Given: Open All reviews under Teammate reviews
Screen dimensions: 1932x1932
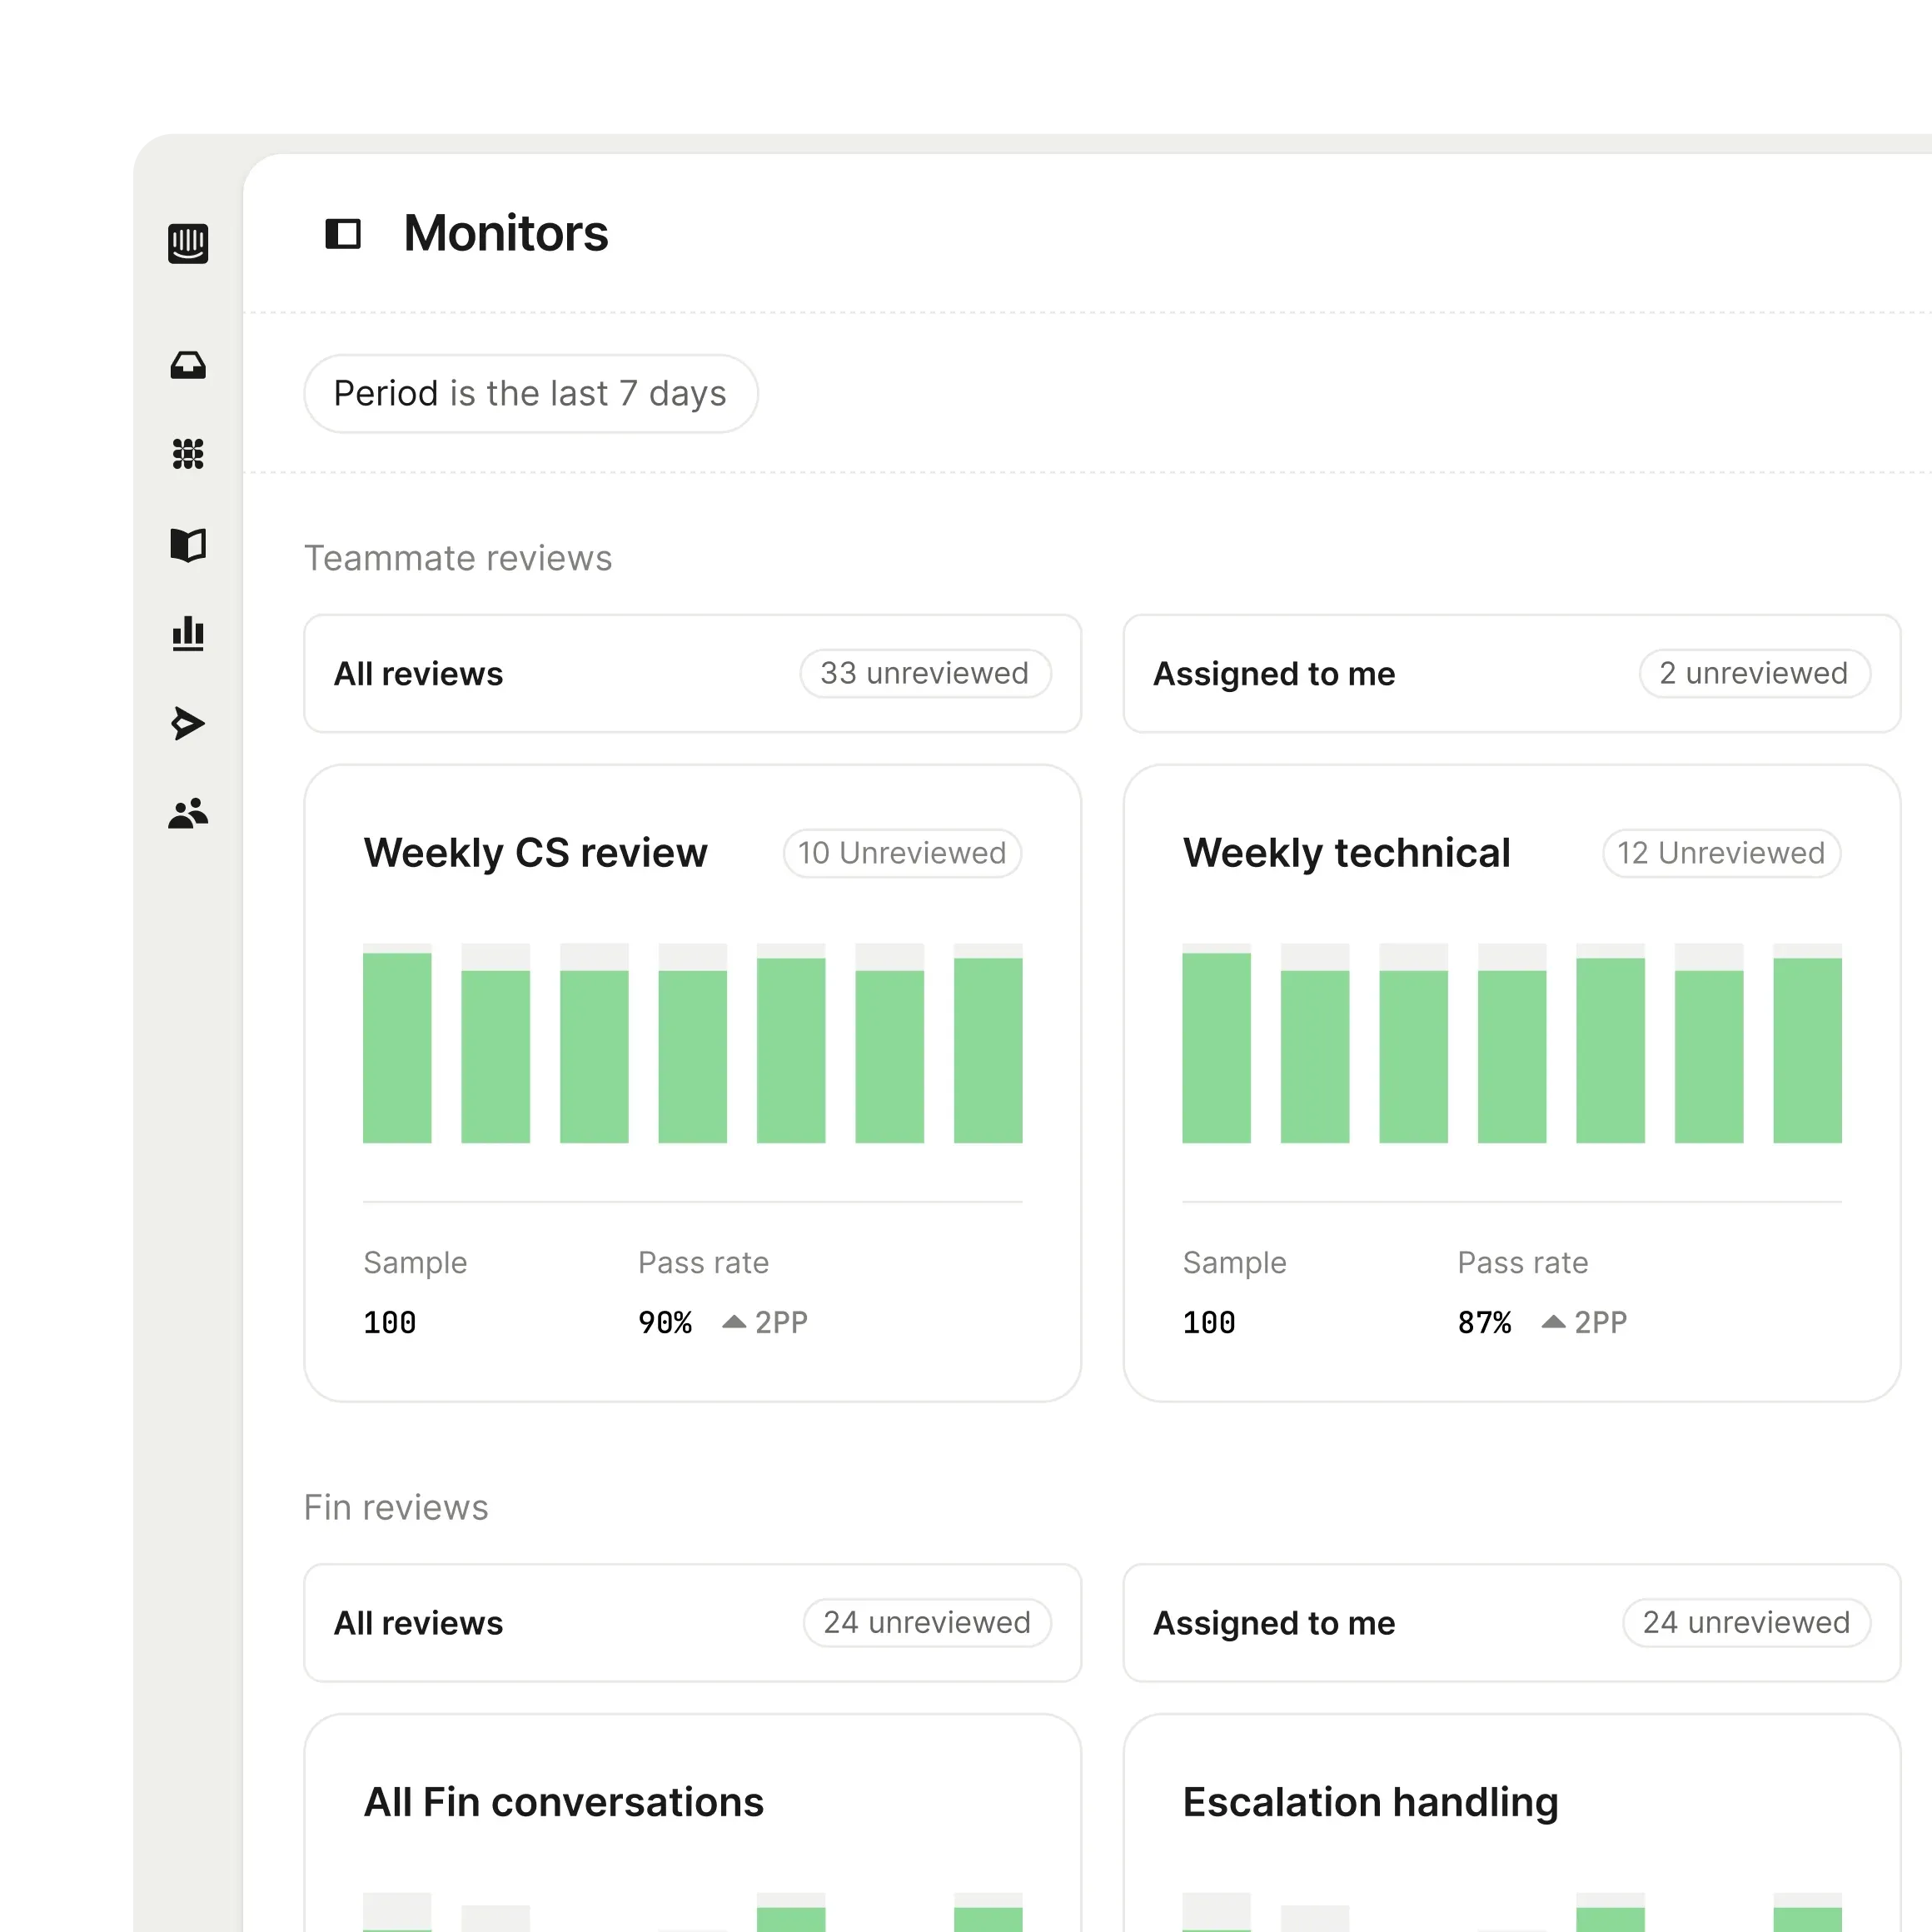Looking at the screenshot, I should click(x=692, y=673).
